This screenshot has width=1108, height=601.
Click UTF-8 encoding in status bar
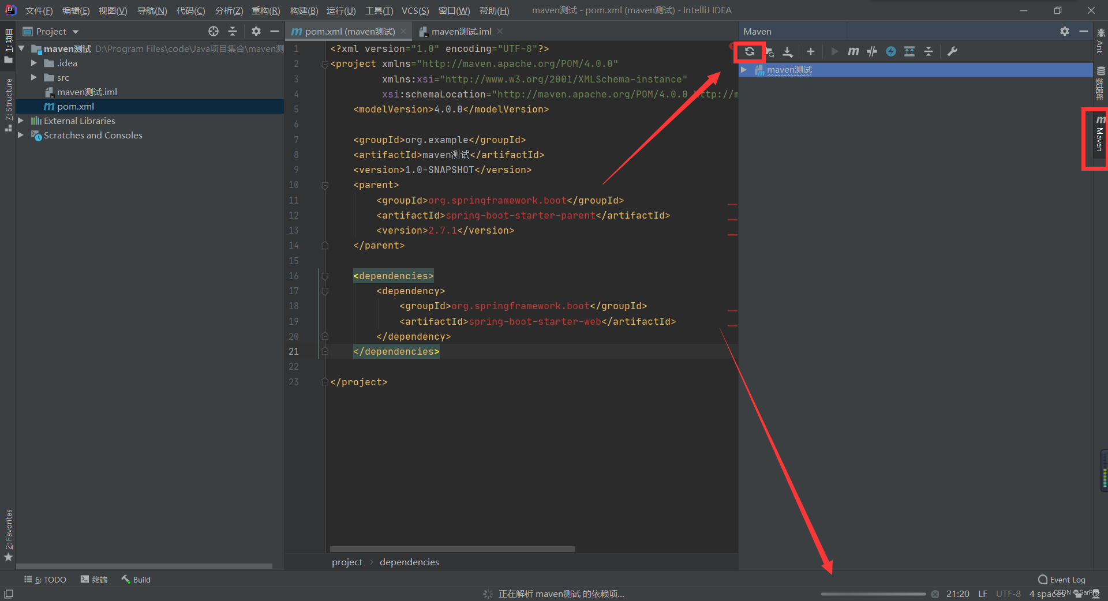pyautogui.click(x=1008, y=594)
